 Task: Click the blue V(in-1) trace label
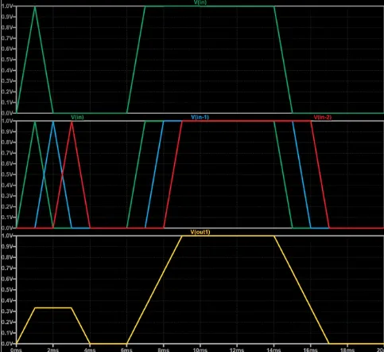200,117
